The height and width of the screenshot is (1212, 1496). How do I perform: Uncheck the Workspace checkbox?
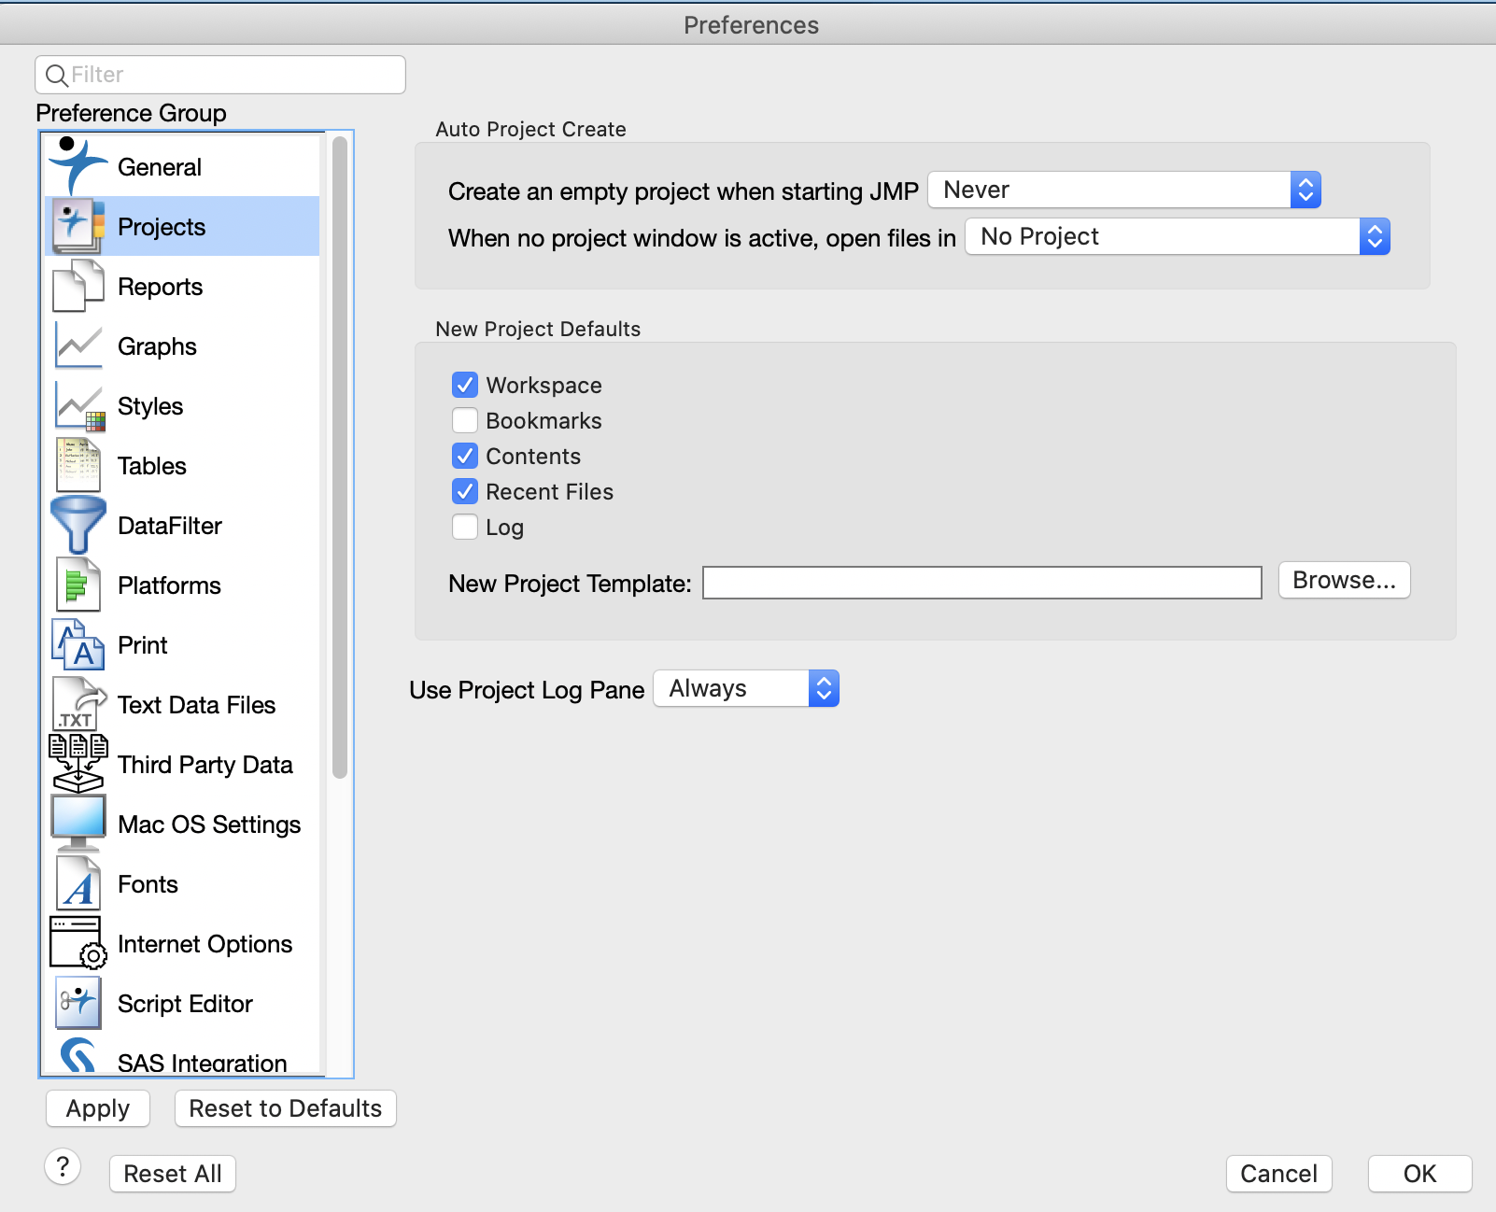[x=465, y=385]
